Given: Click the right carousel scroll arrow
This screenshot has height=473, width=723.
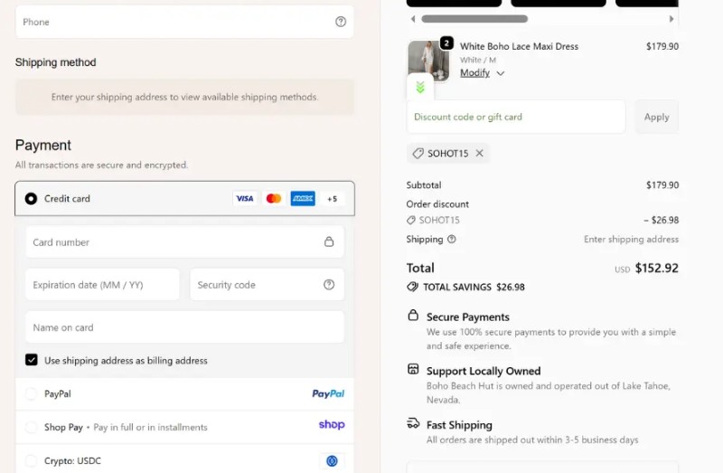Looking at the screenshot, I should (671, 19).
